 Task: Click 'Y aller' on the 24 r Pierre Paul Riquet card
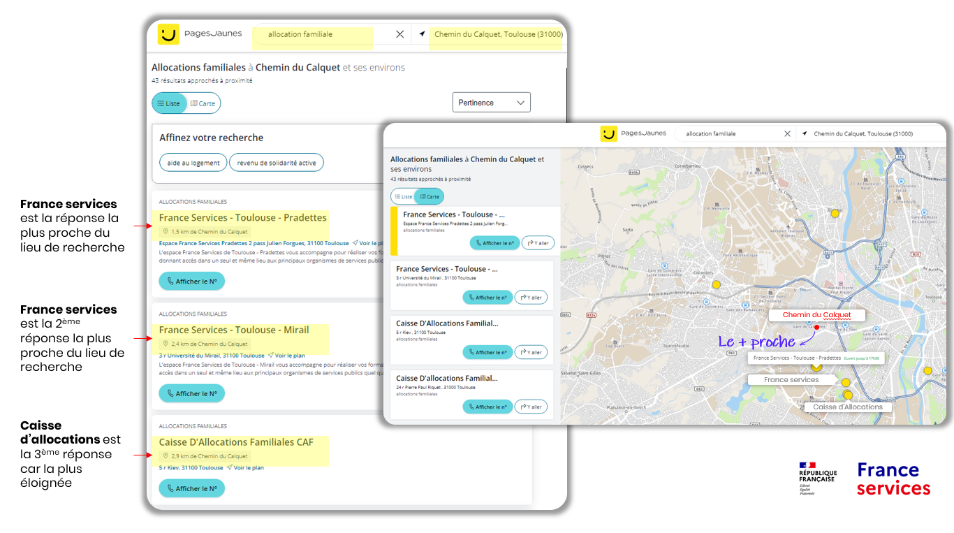[531, 407]
